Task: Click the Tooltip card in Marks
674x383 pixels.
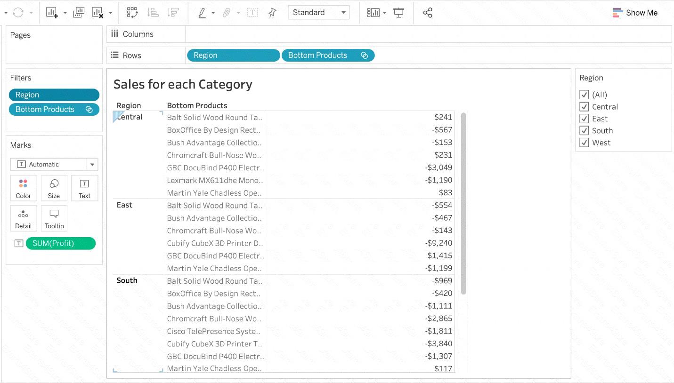Action: coord(54,218)
